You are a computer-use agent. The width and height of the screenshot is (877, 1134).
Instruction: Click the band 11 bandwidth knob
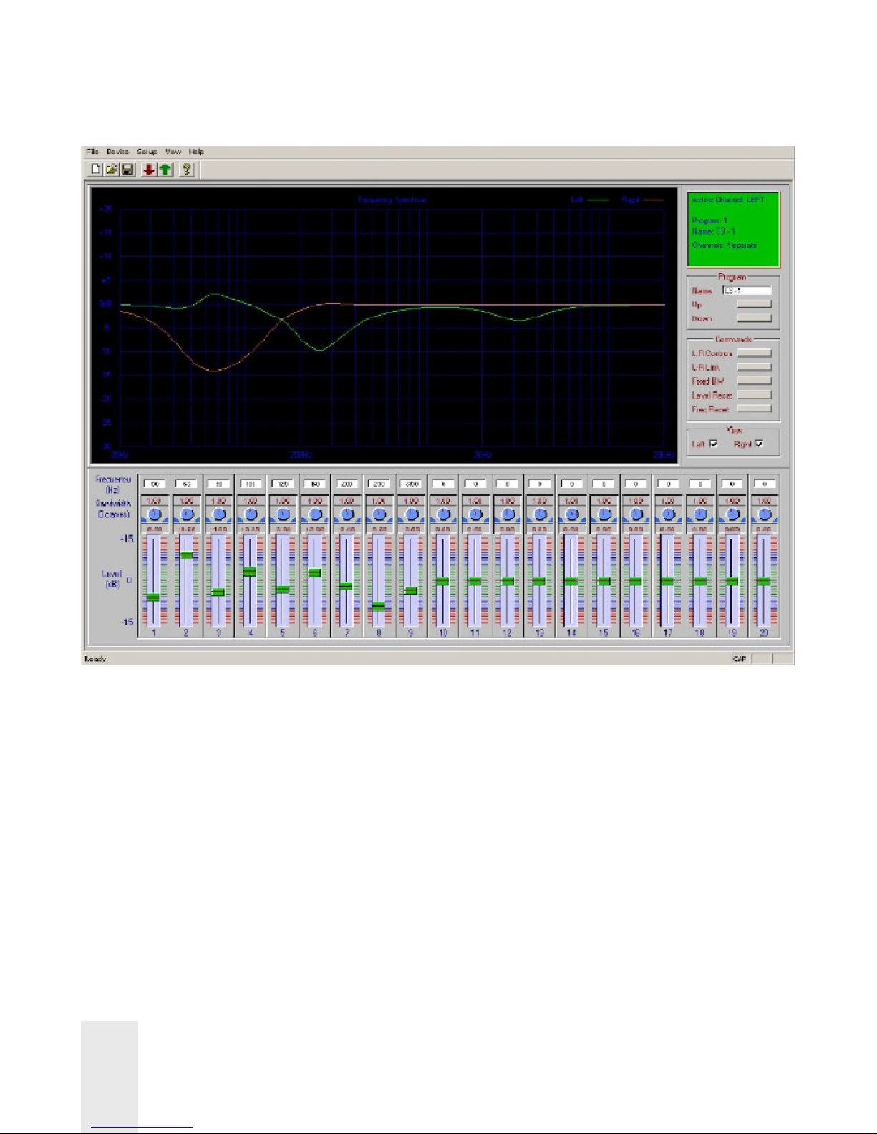tap(475, 514)
